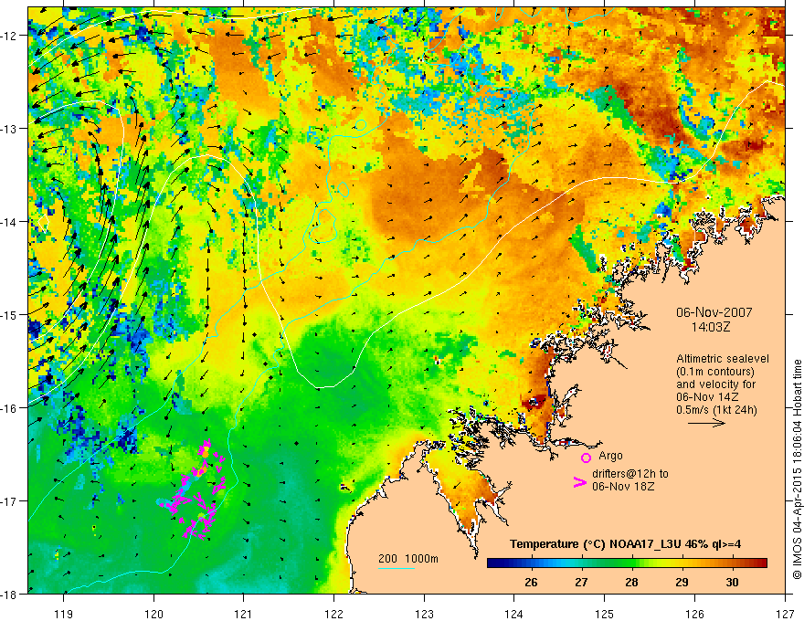Click the latitude axis label '-18'
This screenshot has width=804, height=621.
tap(10, 595)
